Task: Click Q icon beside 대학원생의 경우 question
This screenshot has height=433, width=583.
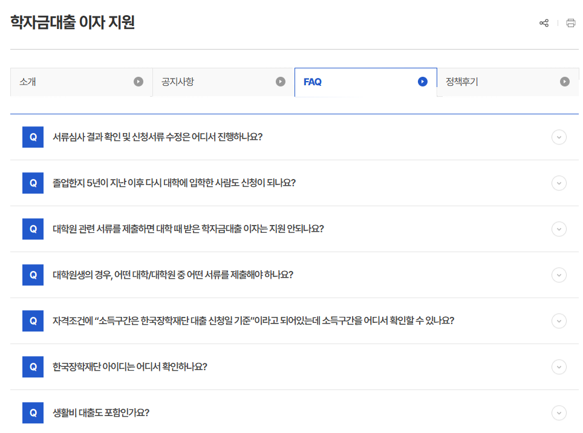Action: pyautogui.click(x=33, y=275)
